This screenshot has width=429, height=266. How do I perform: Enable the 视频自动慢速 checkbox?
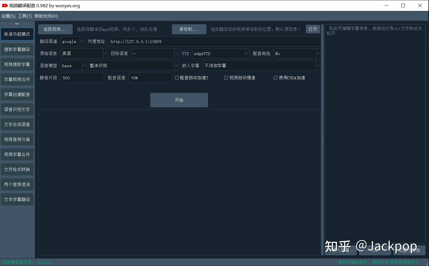coord(226,78)
